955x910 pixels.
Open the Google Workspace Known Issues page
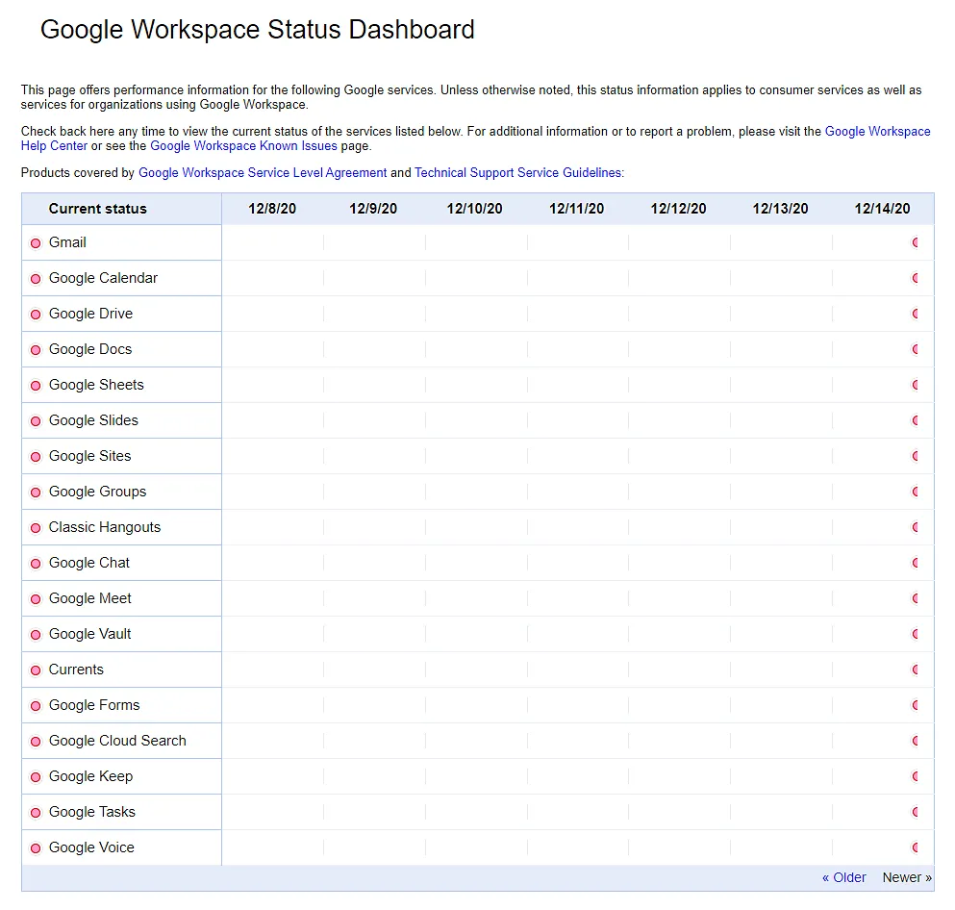(243, 146)
